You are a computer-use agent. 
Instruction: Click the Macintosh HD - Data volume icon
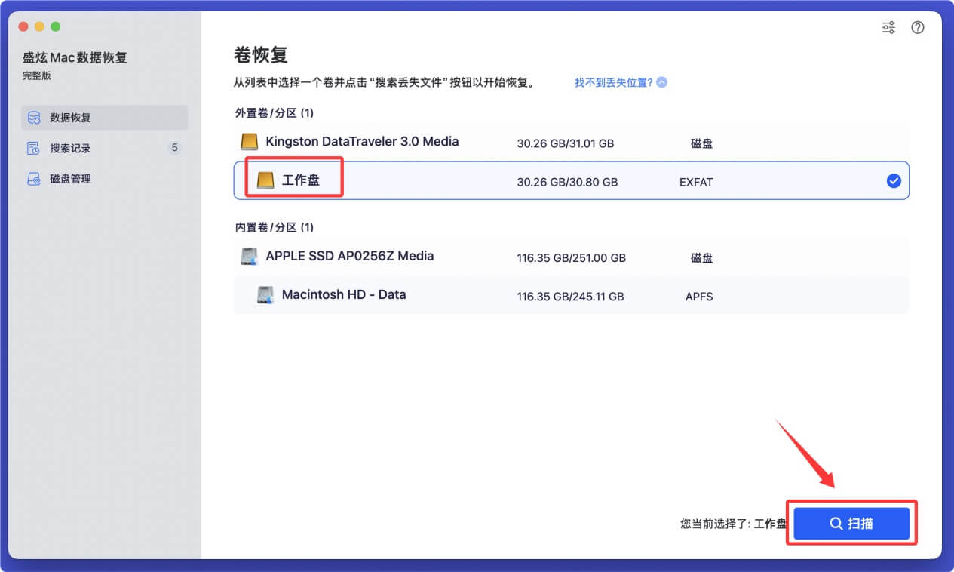tap(264, 295)
